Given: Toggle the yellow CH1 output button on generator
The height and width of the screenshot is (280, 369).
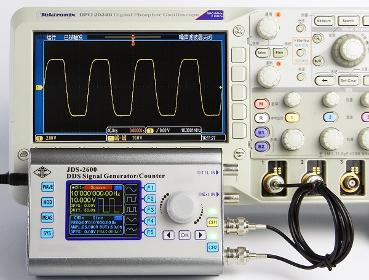Looking at the screenshot, I should click(x=213, y=222).
